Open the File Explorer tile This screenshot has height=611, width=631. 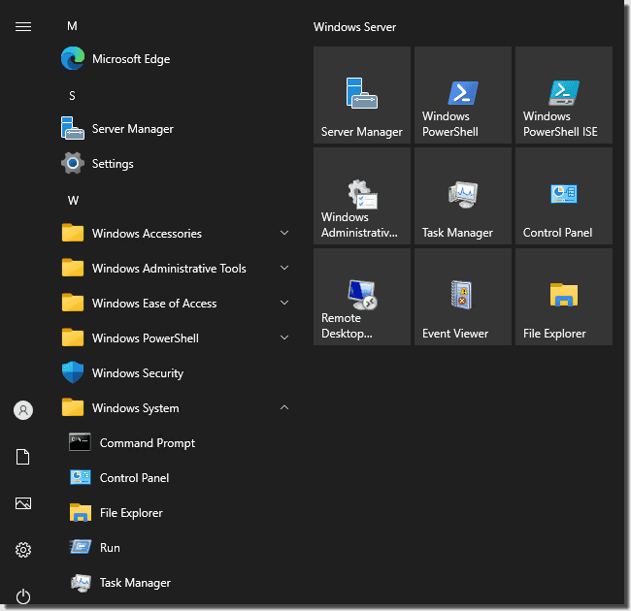(564, 297)
